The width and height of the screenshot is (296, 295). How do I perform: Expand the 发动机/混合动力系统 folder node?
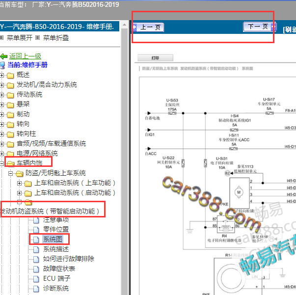(x=2, y=85)
